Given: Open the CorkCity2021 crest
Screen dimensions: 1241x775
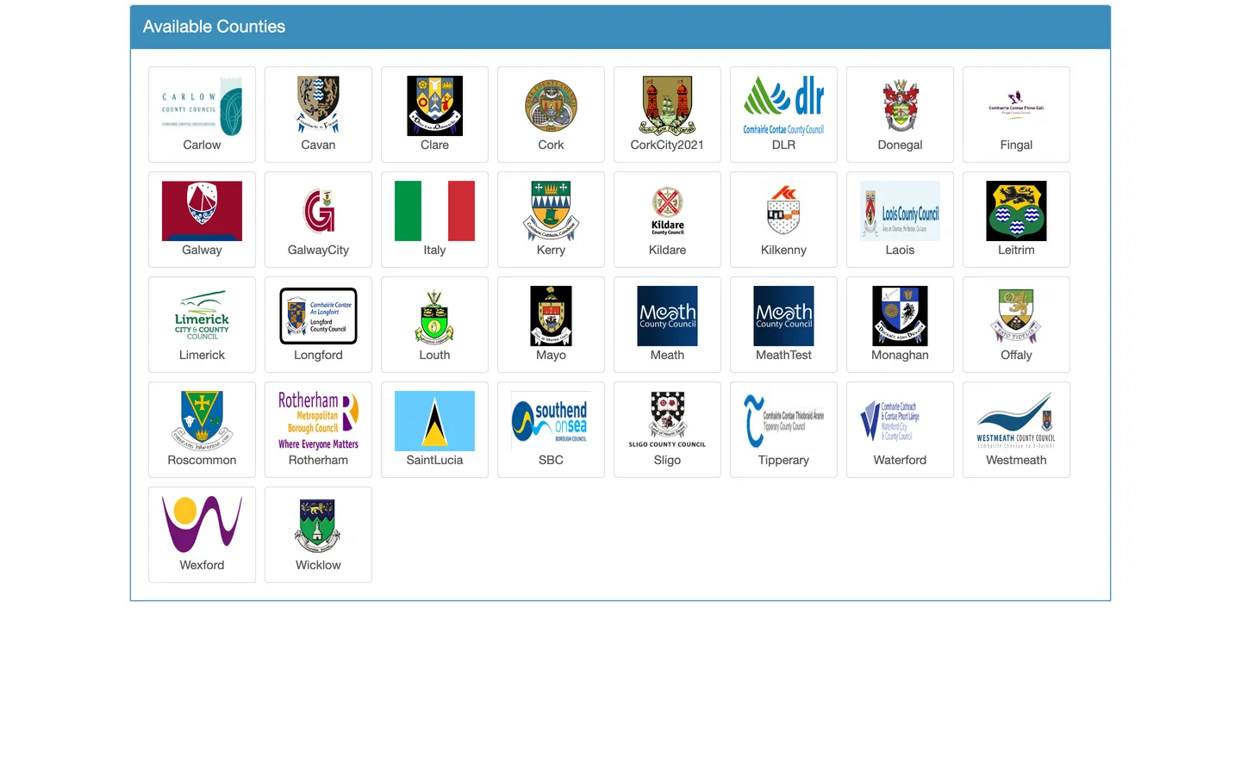Looking at the screenshot, I should tap(667, 106).
